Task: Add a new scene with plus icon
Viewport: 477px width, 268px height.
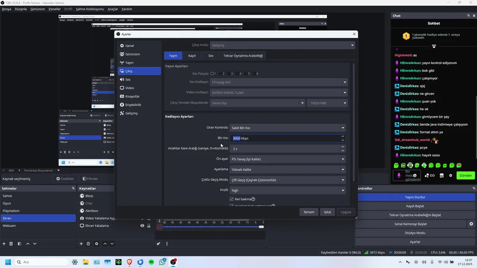Action: (4, 244)
